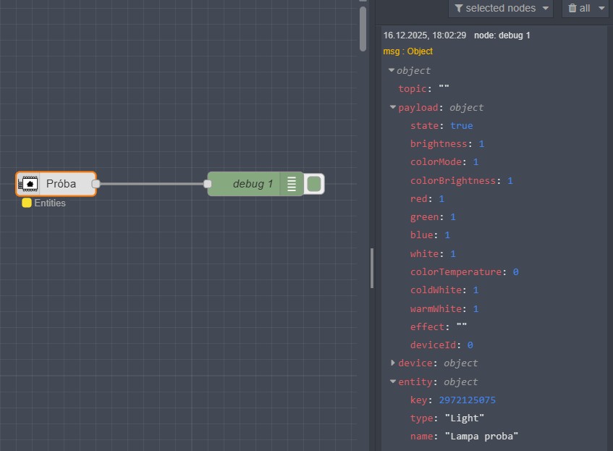
Task: Collapse the root object in debug message
Action: click(x=392, y=70)
